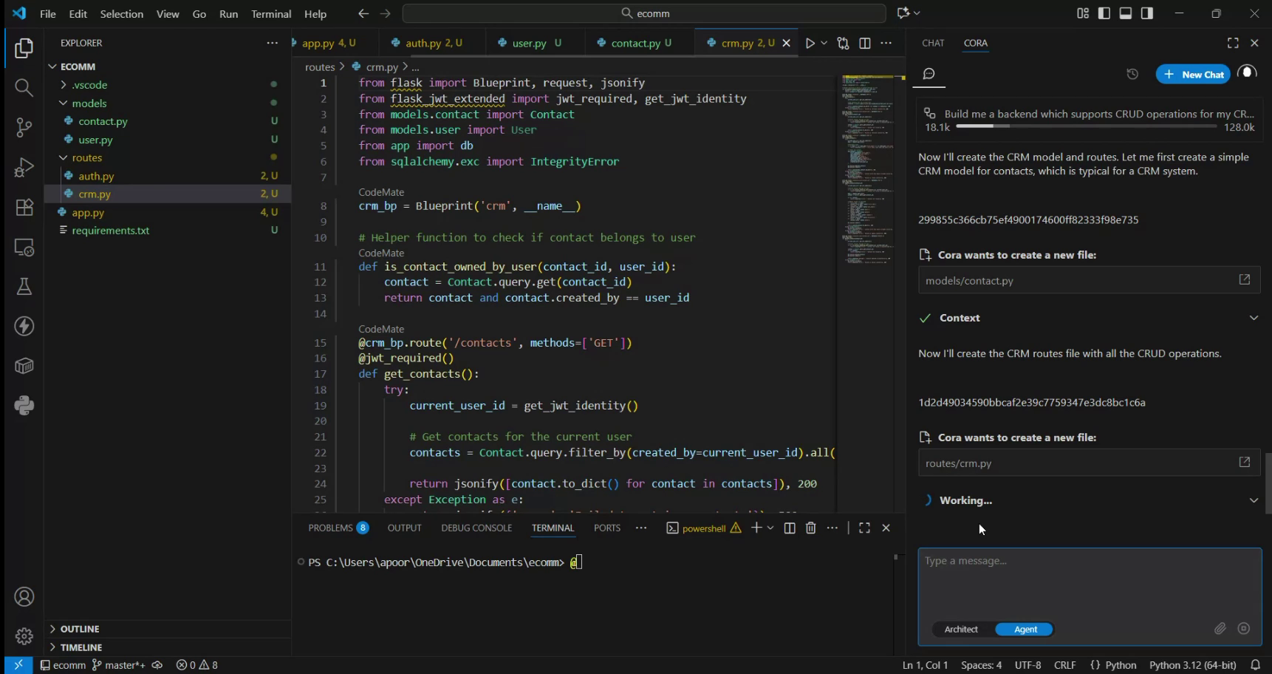The width and height of the screenshot is (1272, 674).
Task: Open the Terminal menu
Action: [x=270, y=13]
